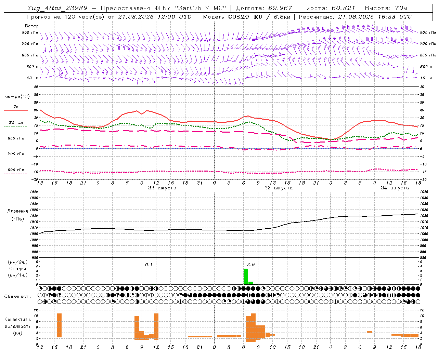The width and height of the screenshot is (438, 350).
Task: Click the computed time Рассчитано: 21.08.2025 16:38 UTC
Action: pyautogui.click(x=355, y=17)
